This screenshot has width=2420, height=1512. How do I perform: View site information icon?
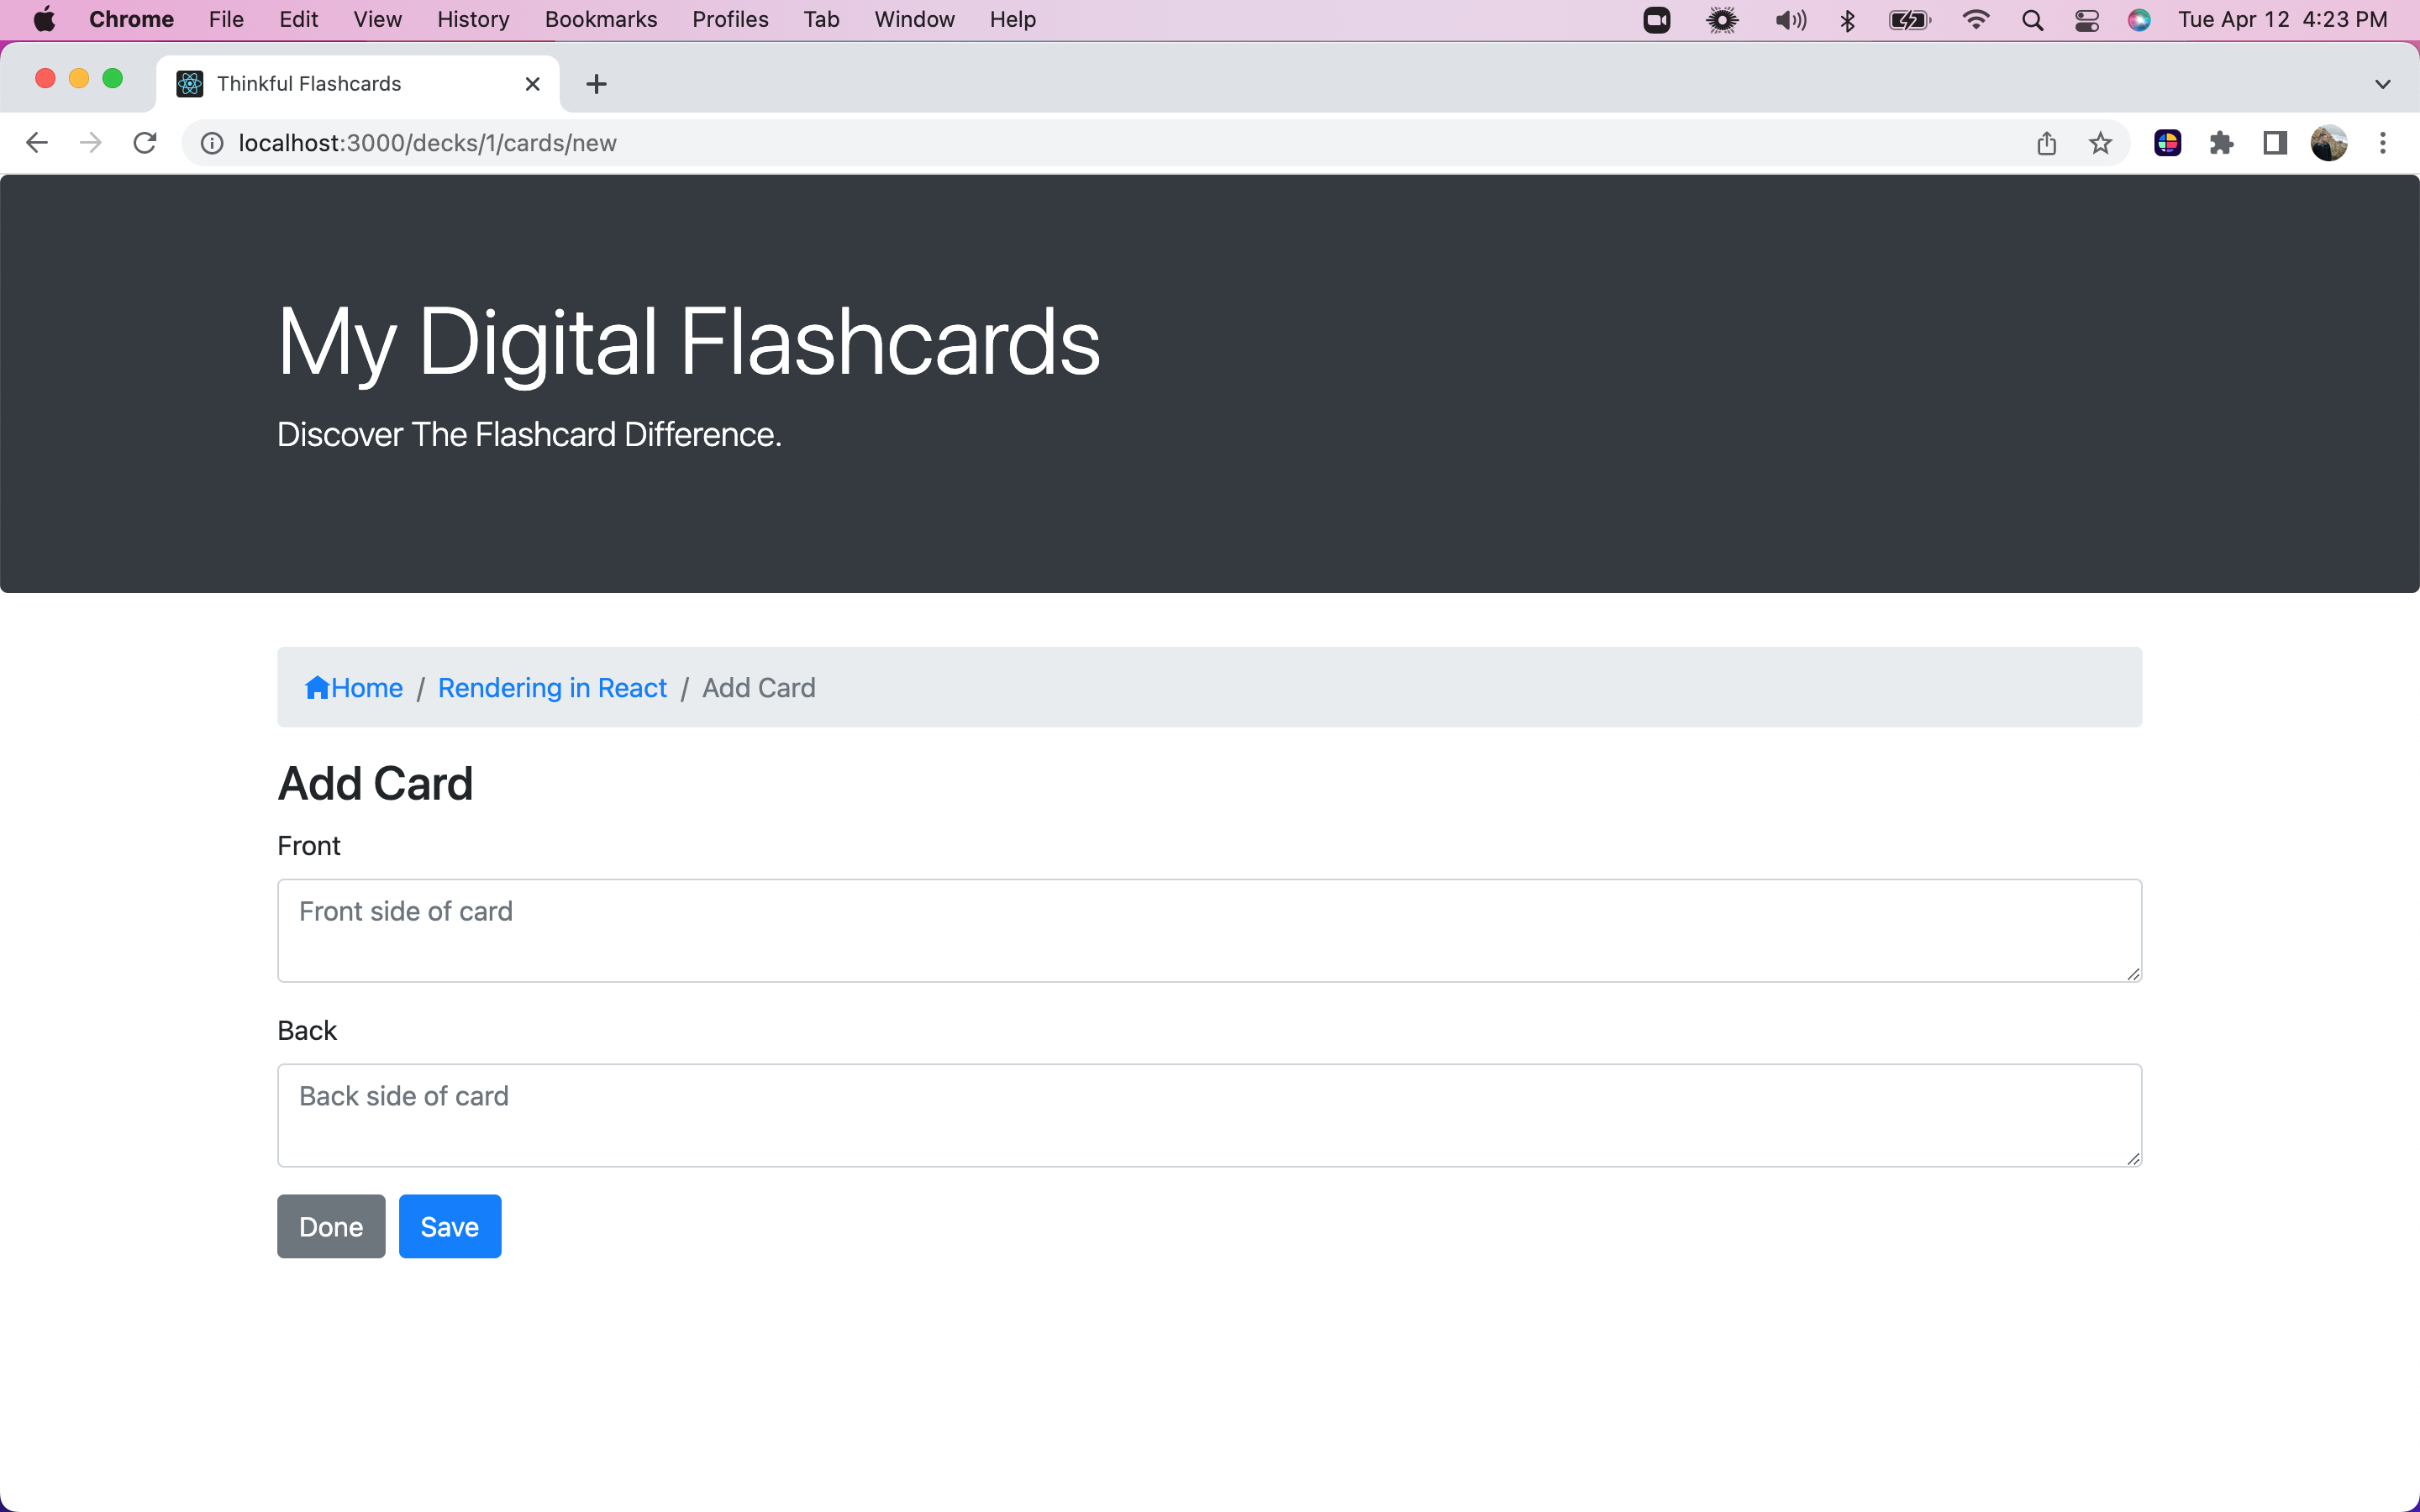click(212, 143)
